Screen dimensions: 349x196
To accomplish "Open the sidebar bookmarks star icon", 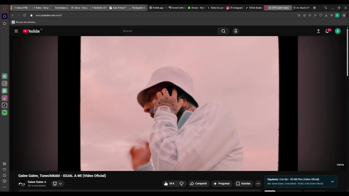I will click(4, 23).
